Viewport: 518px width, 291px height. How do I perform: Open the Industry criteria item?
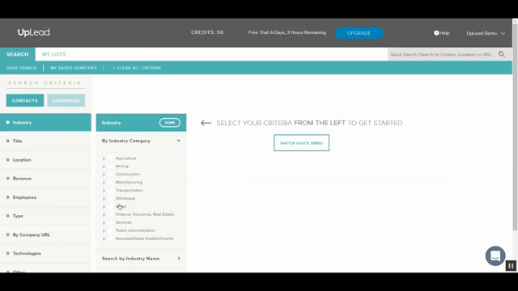pyautogui.click(x=45, y=122)
